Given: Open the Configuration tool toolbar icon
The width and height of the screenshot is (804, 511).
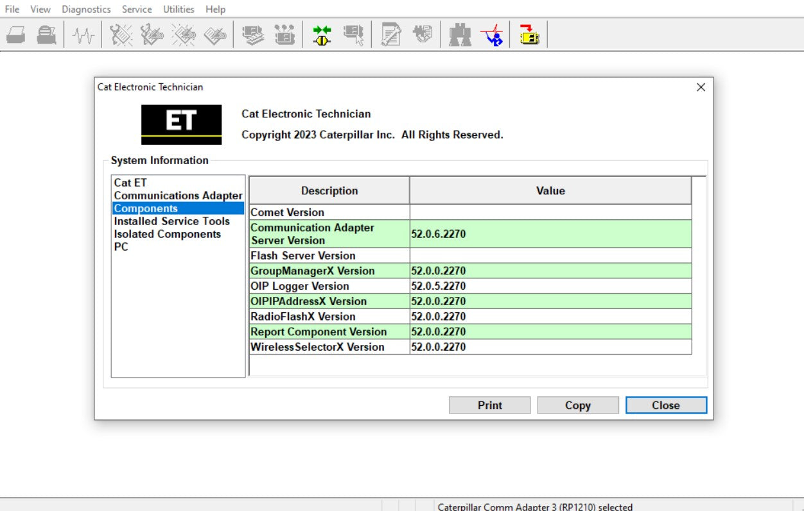Looking at the screenshot, I should (x=284, y=35).
